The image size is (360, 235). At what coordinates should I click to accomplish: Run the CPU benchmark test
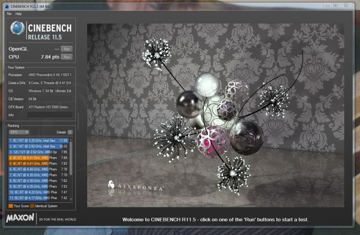point(66,57)
